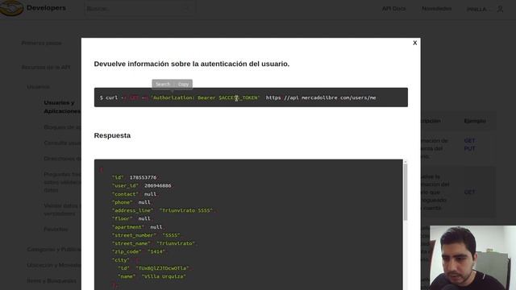Click the Developers title in header

(46, 8)
